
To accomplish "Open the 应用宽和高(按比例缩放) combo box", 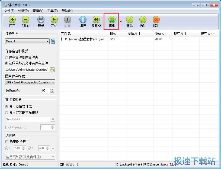I will [x=30, y=157].
